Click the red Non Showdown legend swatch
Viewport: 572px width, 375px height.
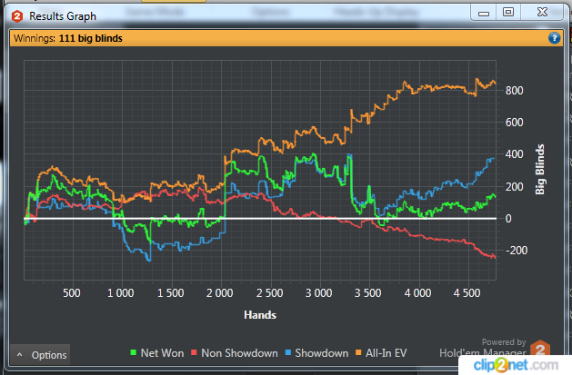pos(194,352)
